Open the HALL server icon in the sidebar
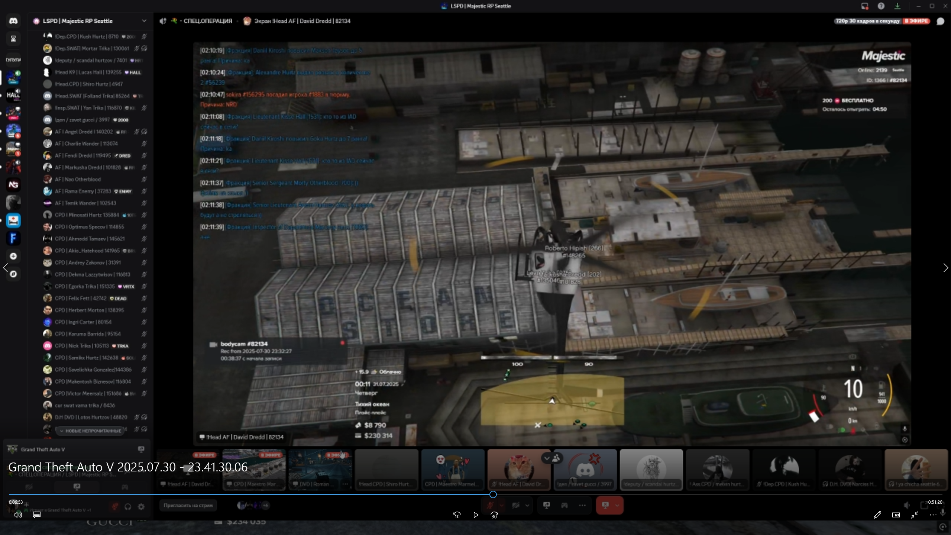Screen dimensions: 951x535 click(13, 95)
